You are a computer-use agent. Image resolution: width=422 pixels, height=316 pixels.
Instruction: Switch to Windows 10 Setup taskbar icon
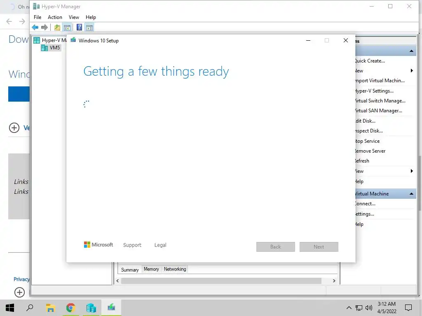pos(111,308)
